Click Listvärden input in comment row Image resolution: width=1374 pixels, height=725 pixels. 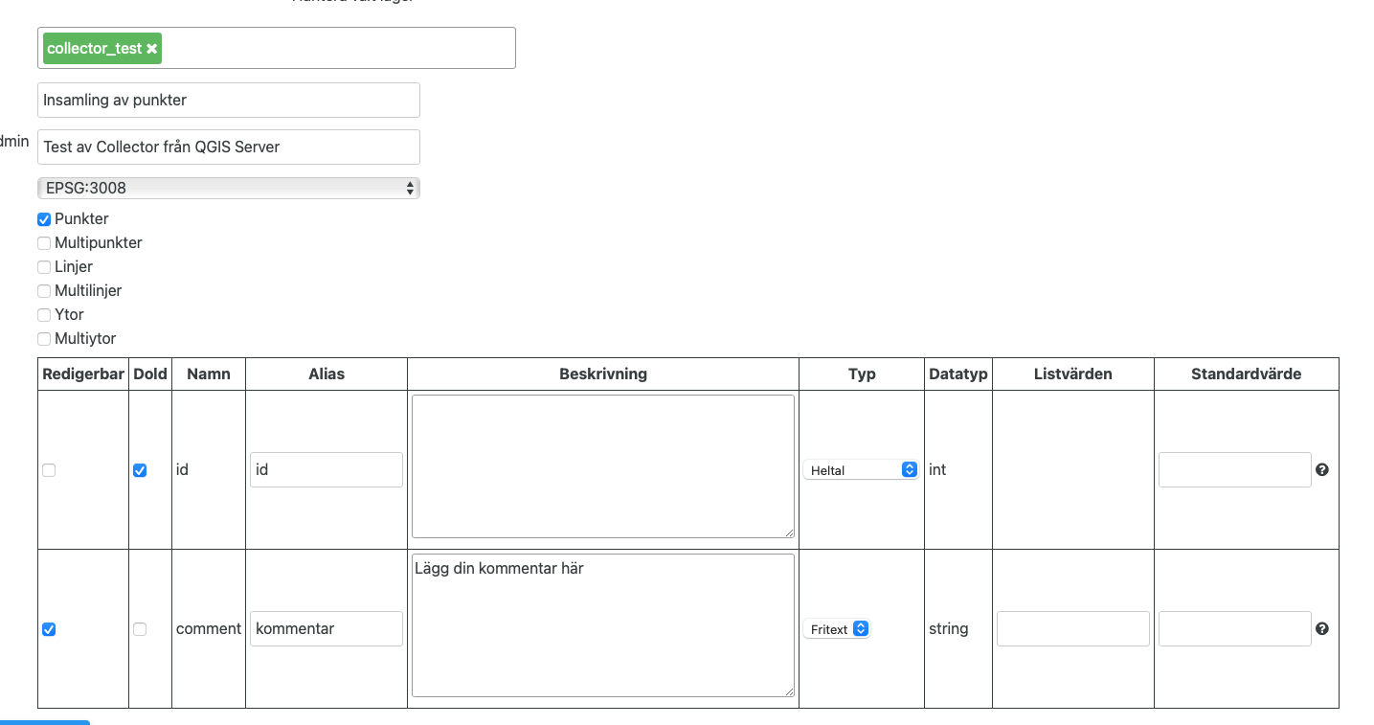(x=1073, y=629)
